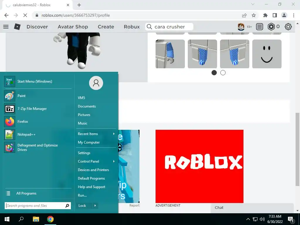Screen dimensions: 300x225
Task: Open Help and Support
Action: (91, 187)
